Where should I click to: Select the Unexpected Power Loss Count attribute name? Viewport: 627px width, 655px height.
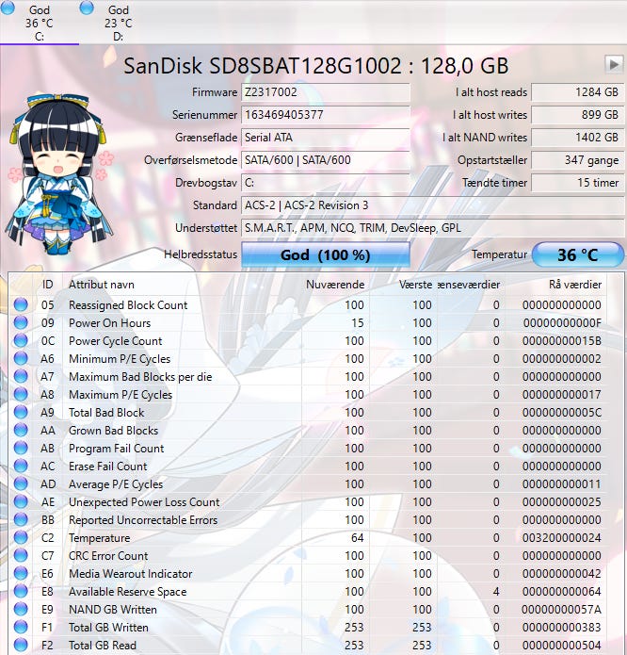144,502
